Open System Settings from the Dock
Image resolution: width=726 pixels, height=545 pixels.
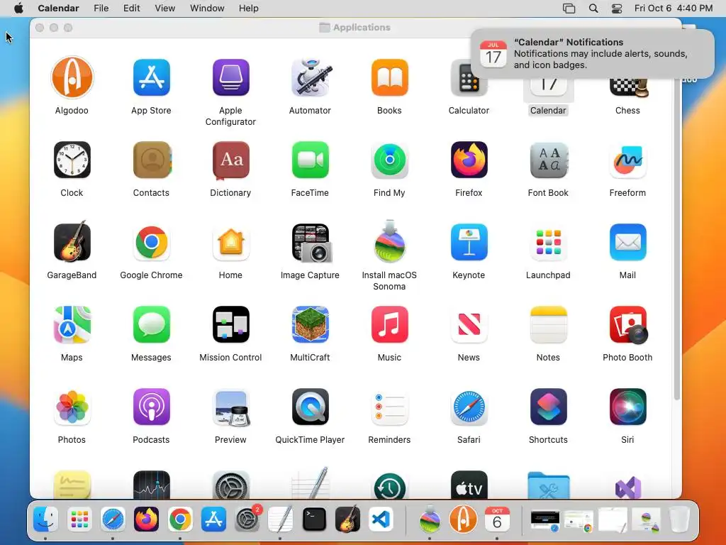pyautogui.click(x=247, y=520)
